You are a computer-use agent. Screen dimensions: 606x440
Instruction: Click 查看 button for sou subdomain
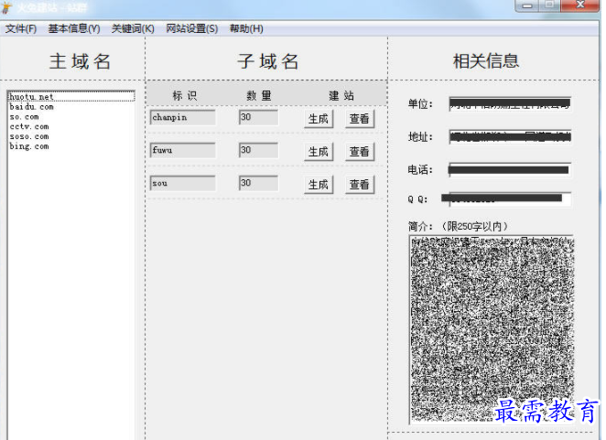pos(360,184)
